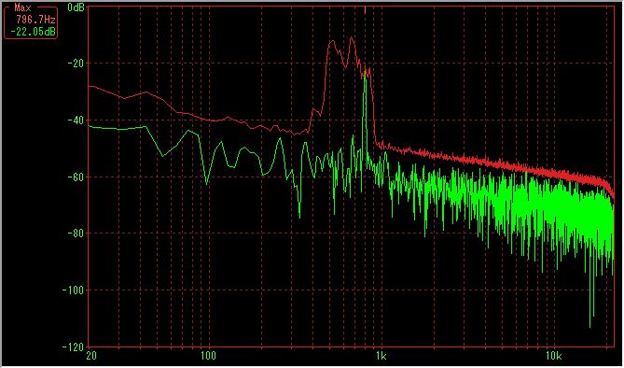Viewport: 624px width, 368px height.
Task: Click the -60 dB axis label
Action: click(x=76, y=177)
